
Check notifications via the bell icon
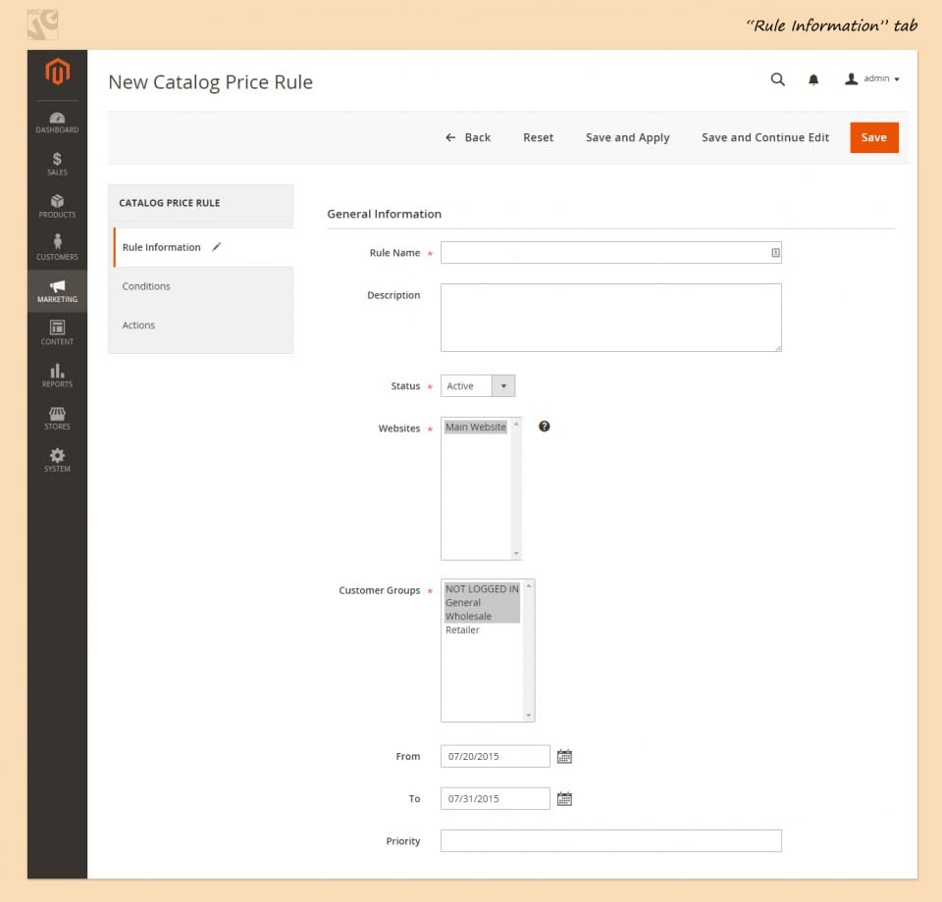pyautogui.click(x=813, y=79)
